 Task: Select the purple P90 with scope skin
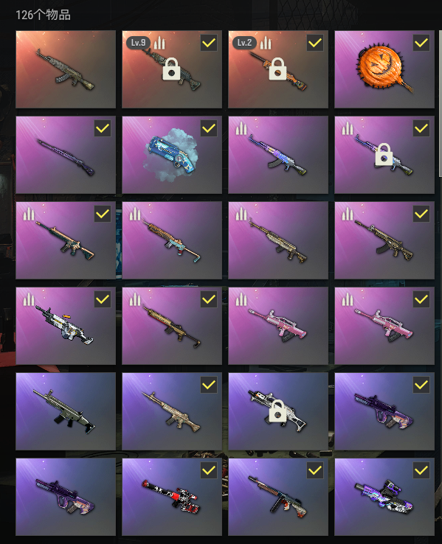[x=384, y=497]
